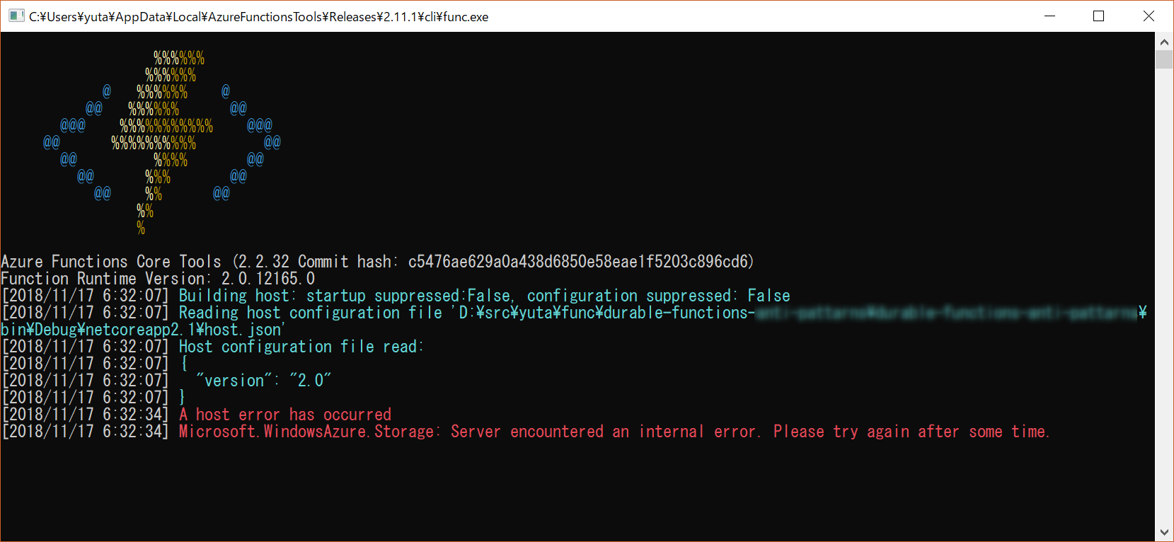Click the 'Reading host configuration file' line
The image size is (1174, 542).
tap(574, 321)
